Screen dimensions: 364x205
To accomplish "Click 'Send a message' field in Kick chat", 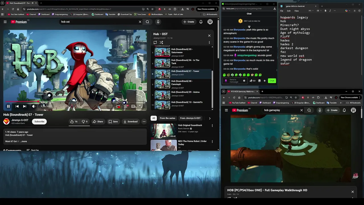I will tap(234, 81).
